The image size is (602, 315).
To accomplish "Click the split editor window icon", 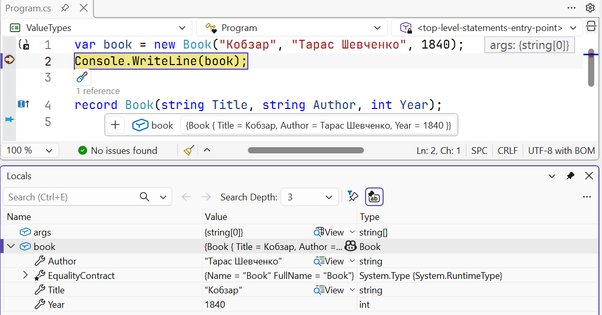I will click(x=591, y=27).
